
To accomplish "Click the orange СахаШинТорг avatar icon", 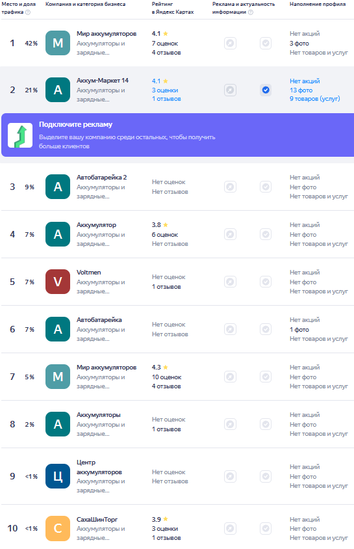I will coord(58,528).
